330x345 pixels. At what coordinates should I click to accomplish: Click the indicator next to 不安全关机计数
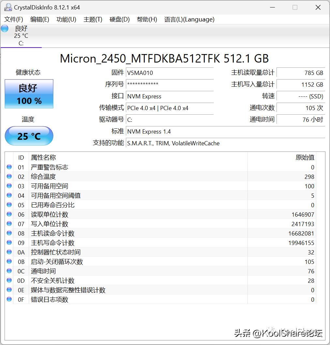9,280
